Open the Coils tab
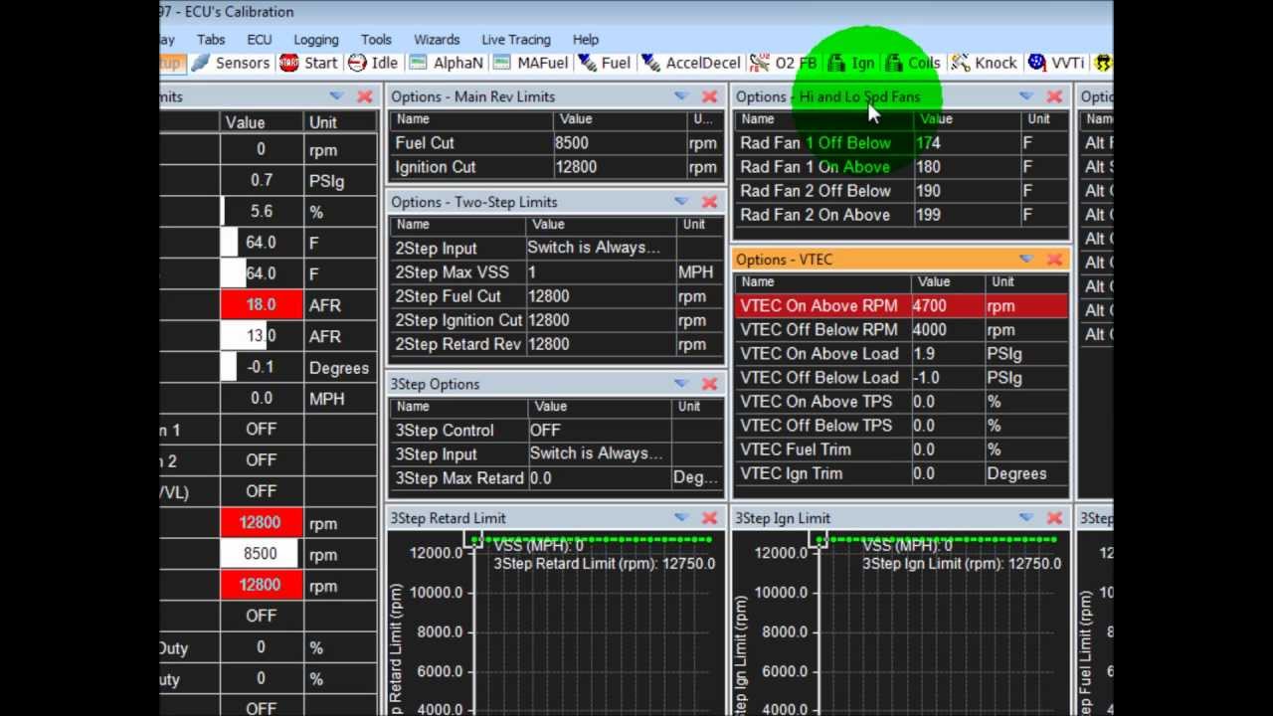Screen dimensions: 1273x716 [913, 63]
